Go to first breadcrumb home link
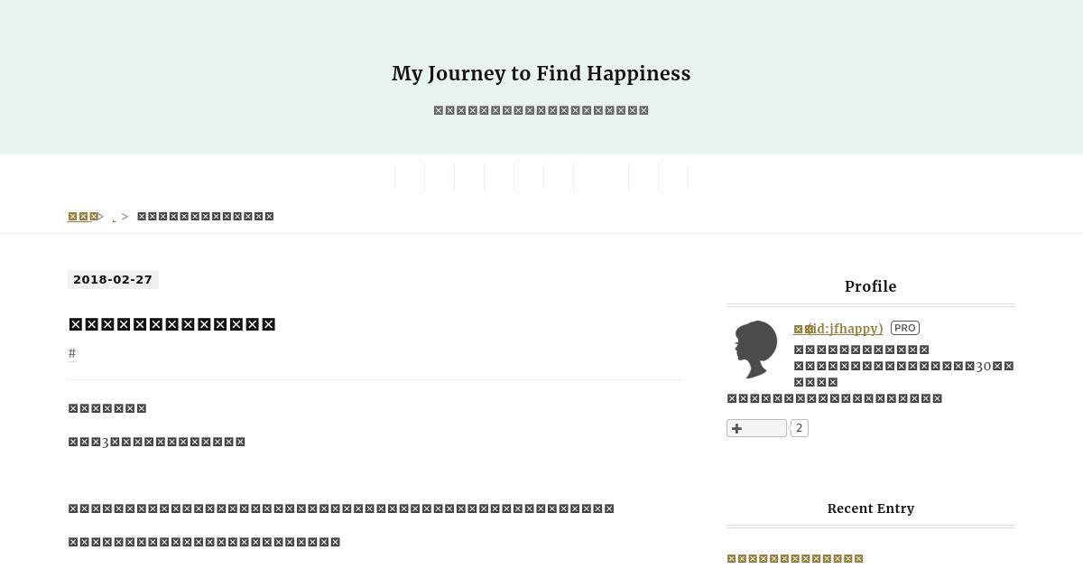Viewport: 1083px width, 569px height. pos(83,216)
